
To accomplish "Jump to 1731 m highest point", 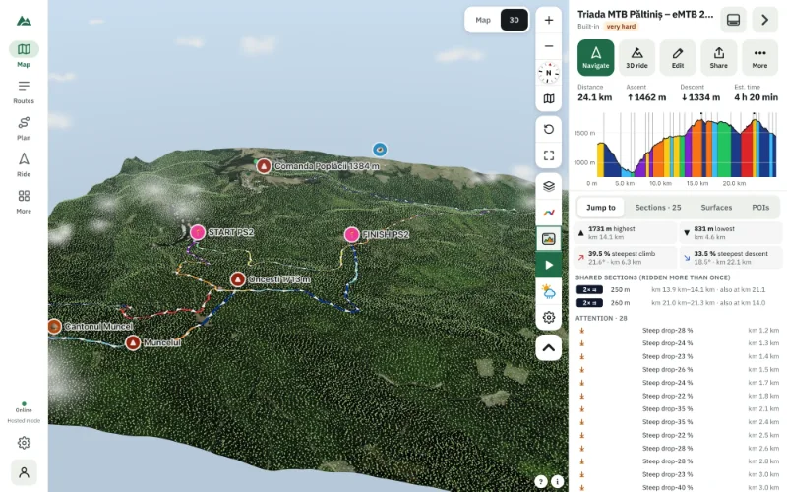I will tap(625, 233).
